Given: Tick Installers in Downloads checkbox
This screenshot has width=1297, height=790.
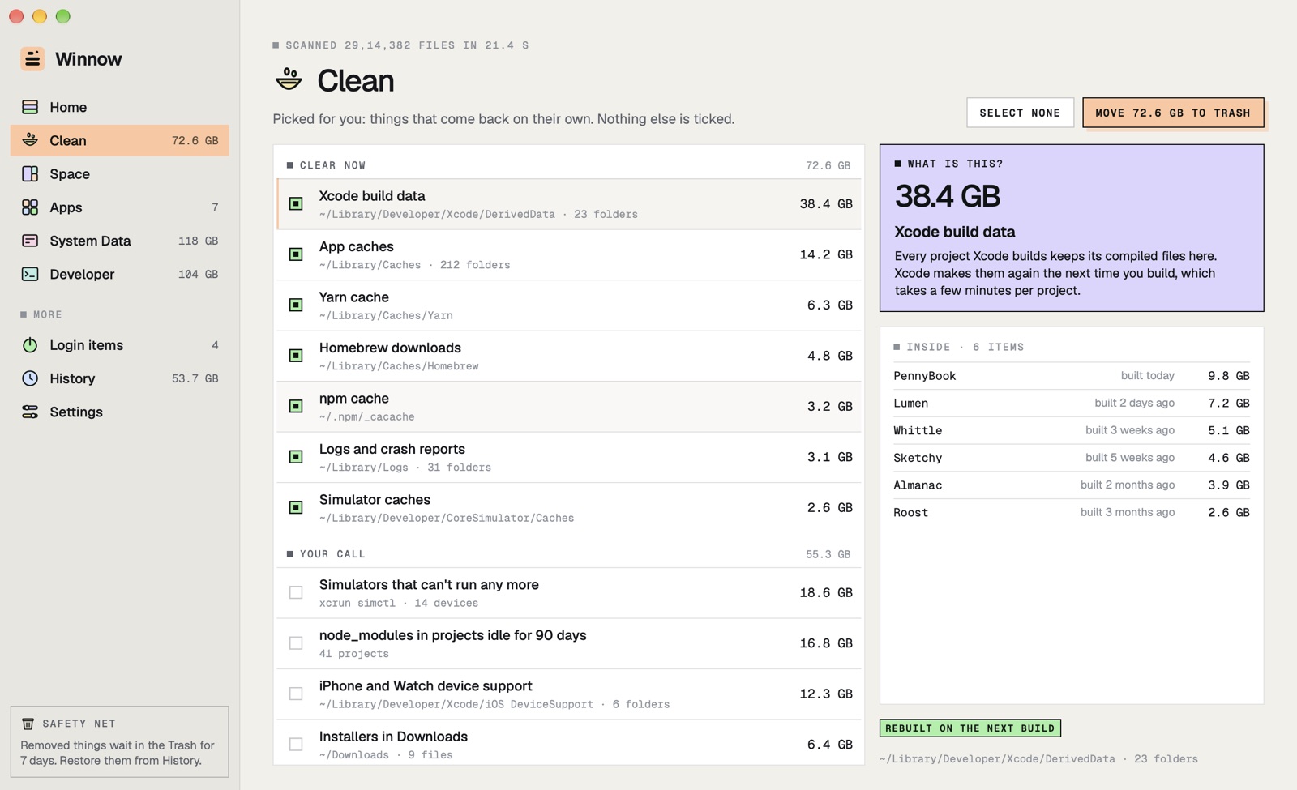Looking at the screenshot, I should (296, 744).
